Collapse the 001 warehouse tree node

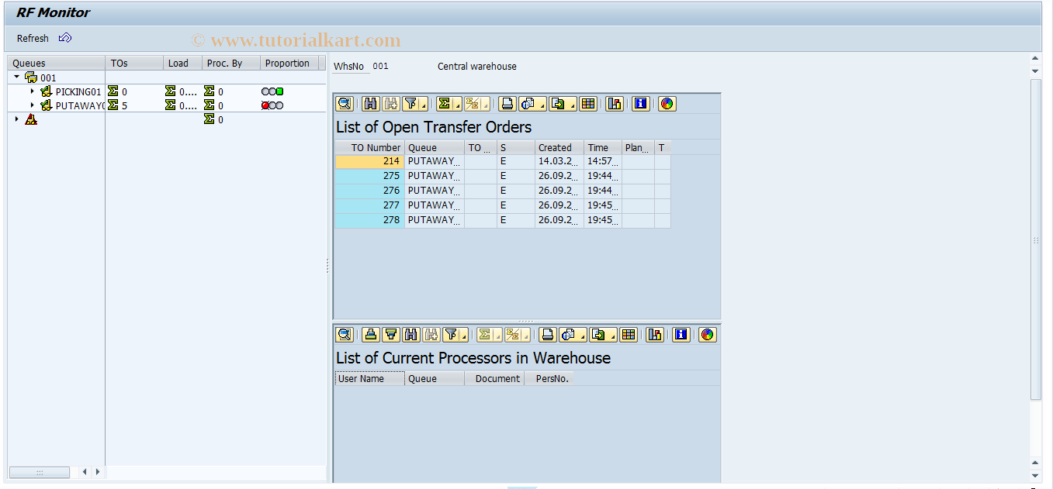(17, 77)
